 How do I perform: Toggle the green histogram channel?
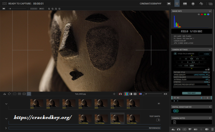click(205, 14)
